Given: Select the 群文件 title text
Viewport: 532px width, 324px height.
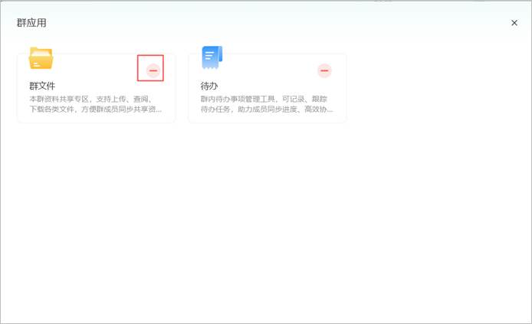Looking at the screenshot, I should (42, 86).
